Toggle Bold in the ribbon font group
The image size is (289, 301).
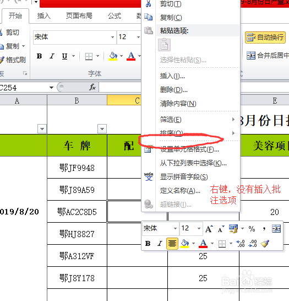pyautogui.click(x=40, y=56)
